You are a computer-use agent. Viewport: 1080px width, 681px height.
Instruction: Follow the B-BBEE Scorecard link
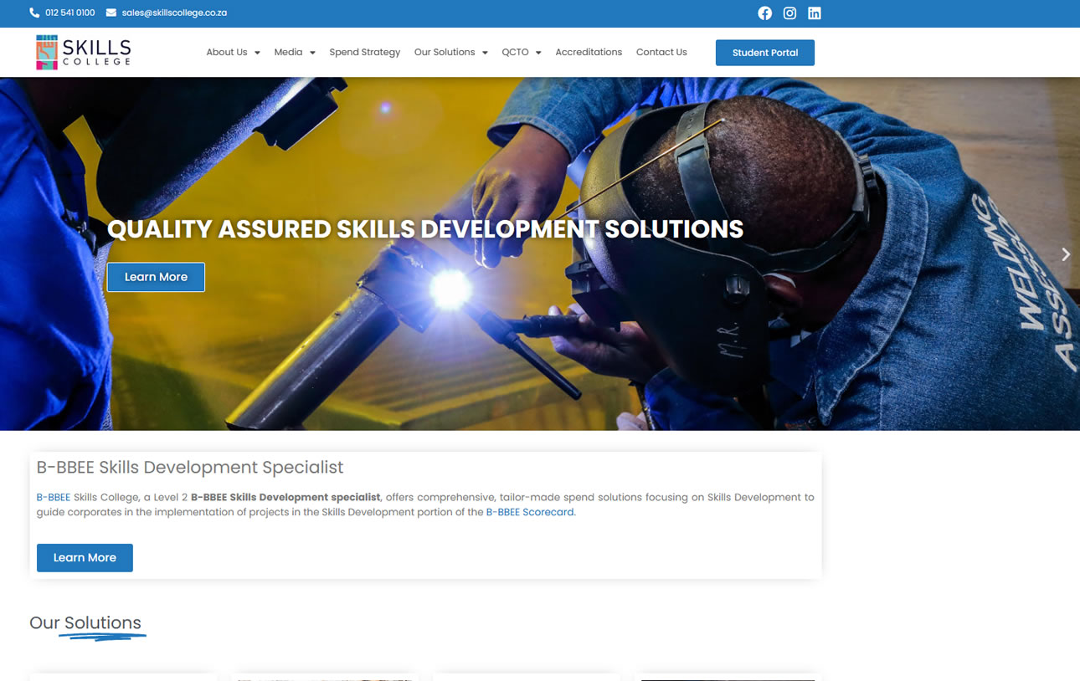click(x=530, y=512)
